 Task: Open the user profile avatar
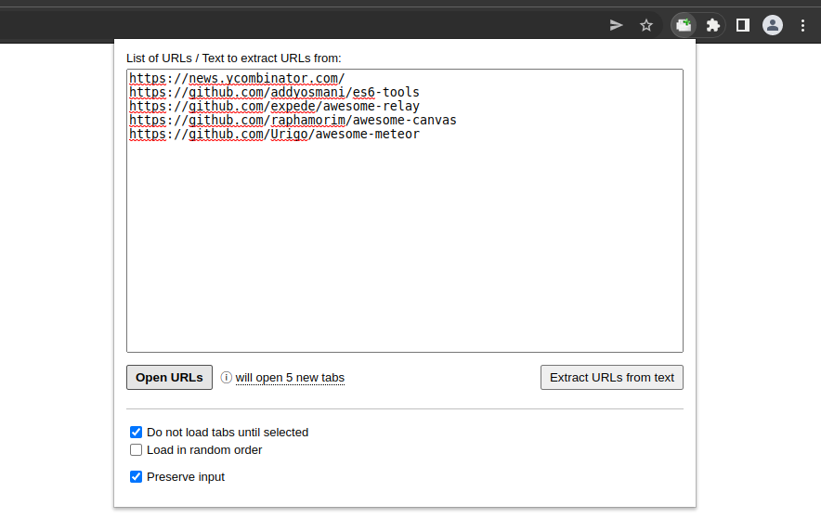pyautogui.click(x=773, y=25)
